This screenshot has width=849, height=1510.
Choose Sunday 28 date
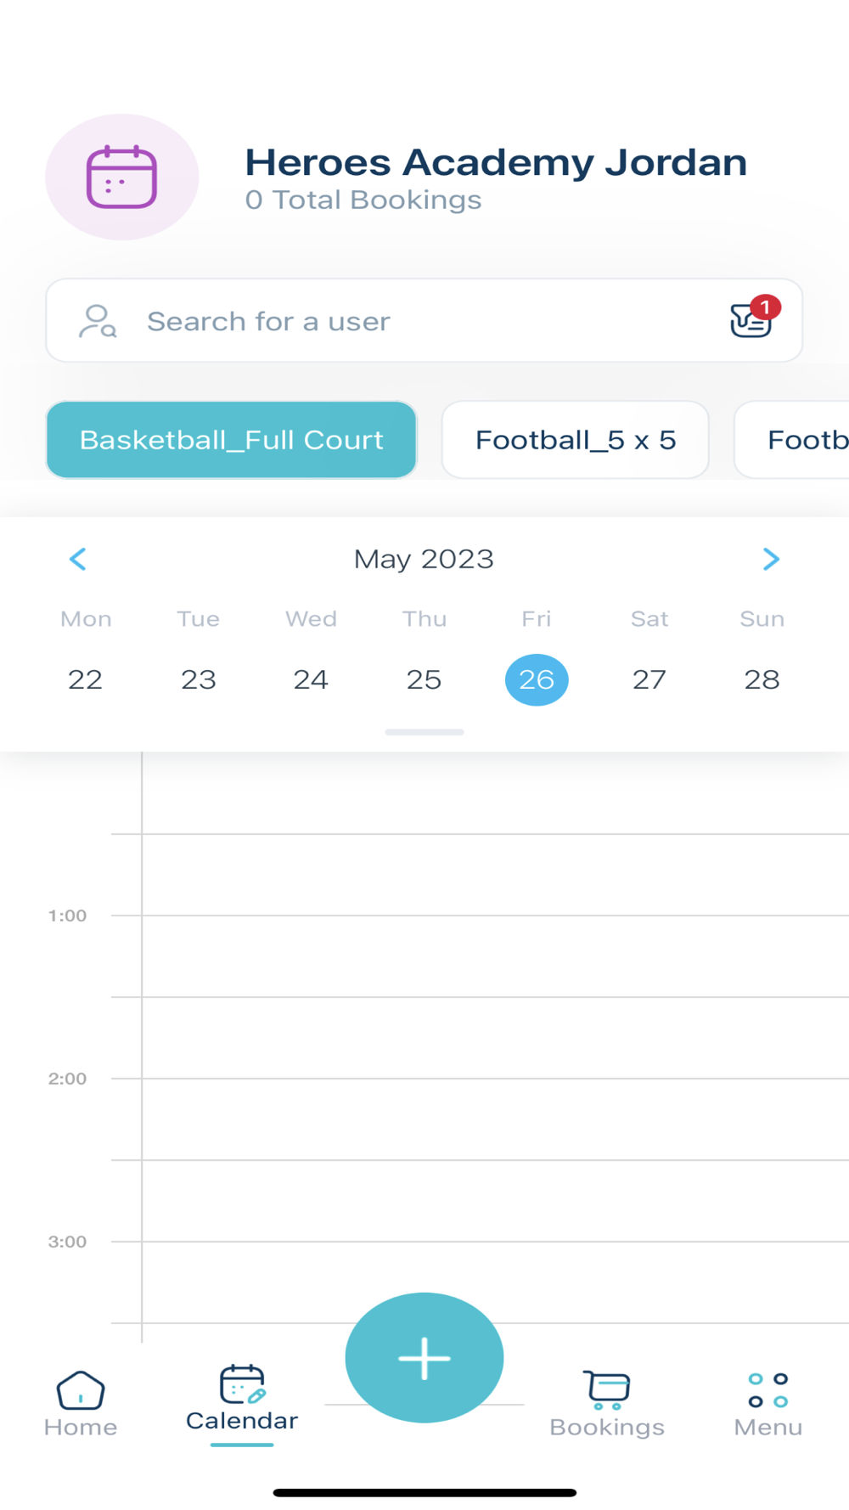(x=762, y=679)
